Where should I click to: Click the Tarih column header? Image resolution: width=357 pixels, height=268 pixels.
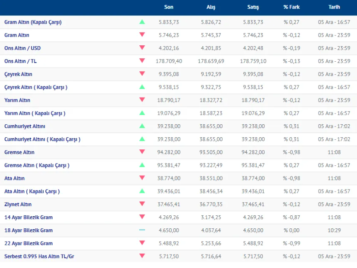coord(334,7)
